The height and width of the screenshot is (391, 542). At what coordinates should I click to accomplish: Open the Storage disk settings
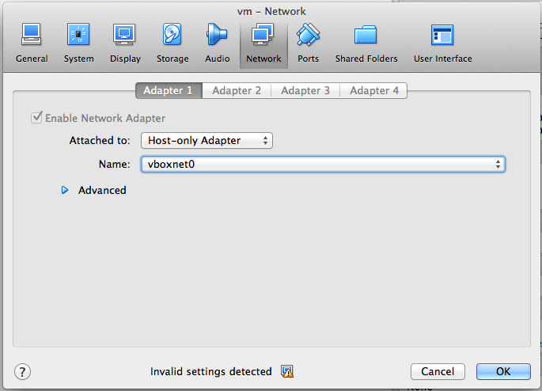click(172, 43)
